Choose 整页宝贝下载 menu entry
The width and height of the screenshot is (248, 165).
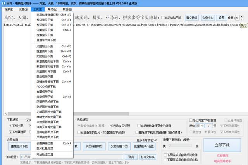tap(52, 25)
